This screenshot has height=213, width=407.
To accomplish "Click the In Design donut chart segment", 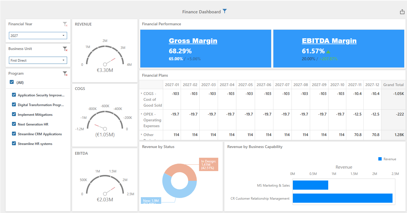I will [x=182, y=169].
